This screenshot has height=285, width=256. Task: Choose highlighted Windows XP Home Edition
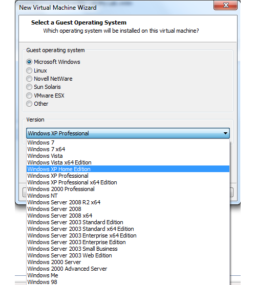point(128,169)
